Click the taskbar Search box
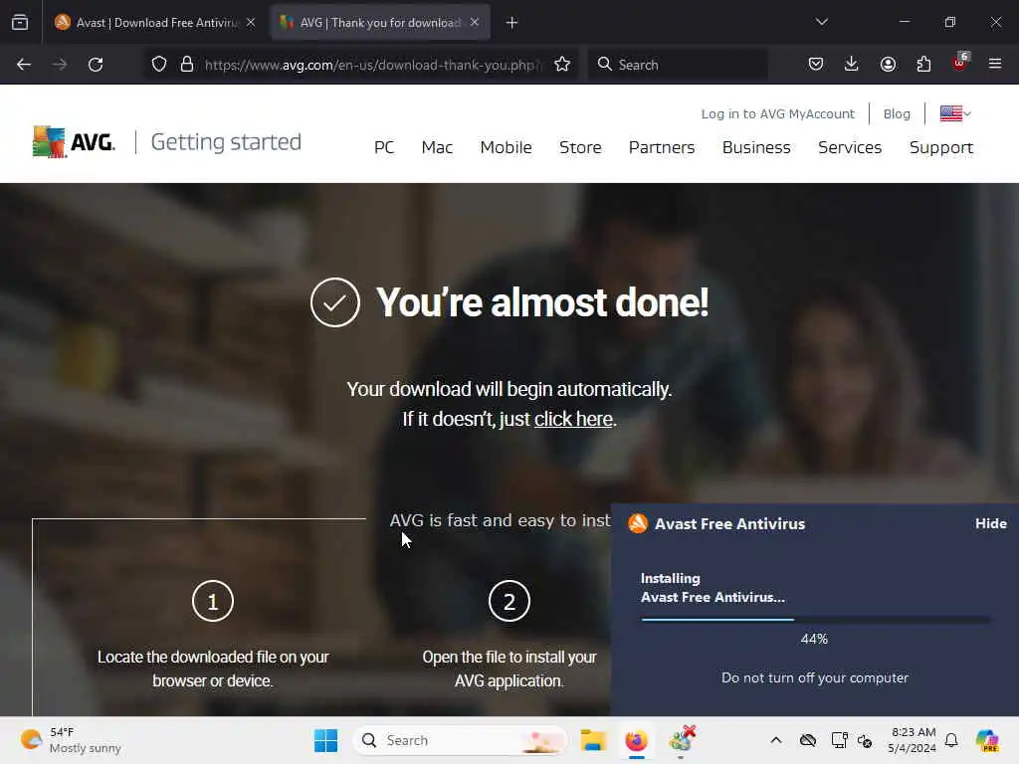 [x=460, y=740]
